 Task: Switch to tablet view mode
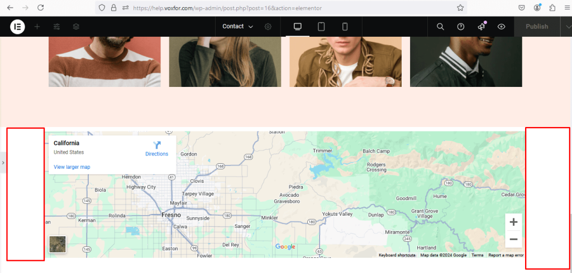[x=321, y=27]
